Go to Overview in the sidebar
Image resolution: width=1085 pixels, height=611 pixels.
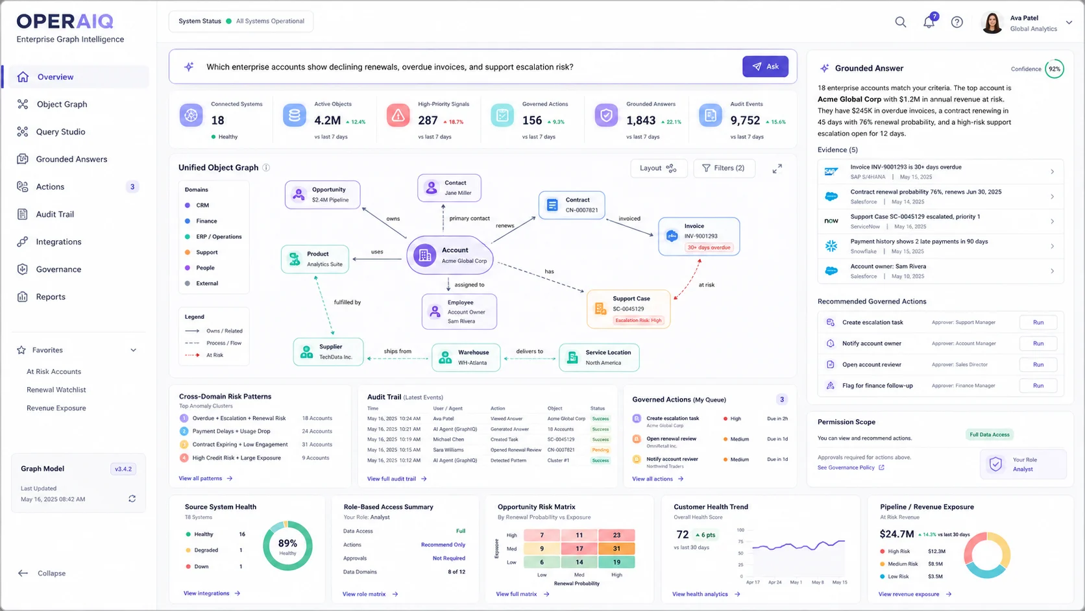(x=75, y=77)
